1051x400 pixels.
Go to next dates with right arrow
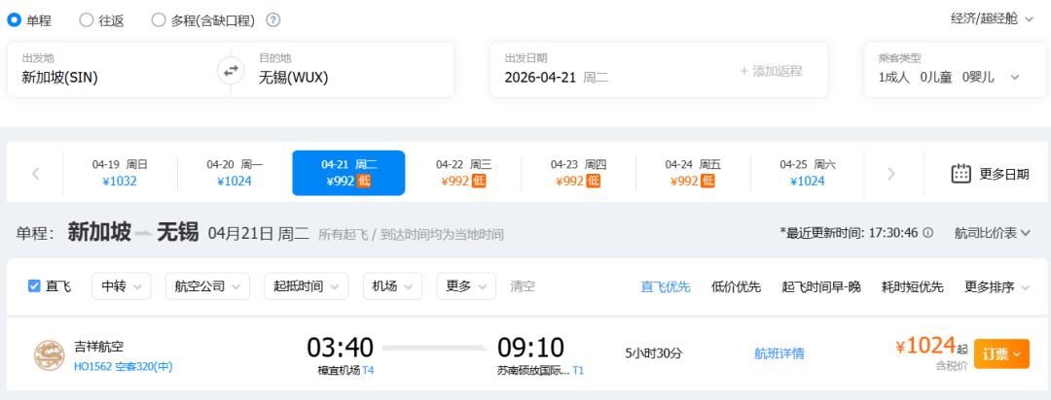[x=890, y=174]
